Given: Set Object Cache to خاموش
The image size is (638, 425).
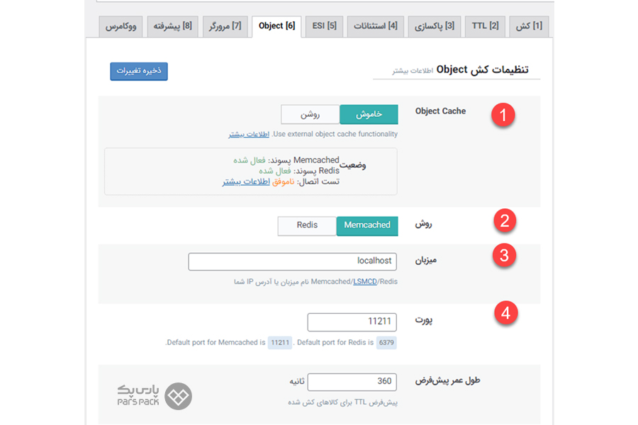Looking at the screenshot, I should (x=369, y=114).
